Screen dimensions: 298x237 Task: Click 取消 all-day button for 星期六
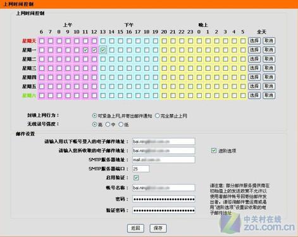pyautogui.click(x=269, y=95)
